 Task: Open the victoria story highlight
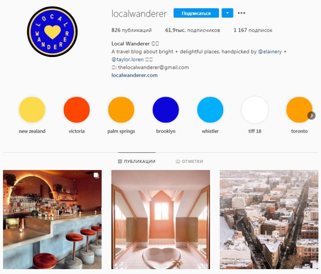point(77,110)
